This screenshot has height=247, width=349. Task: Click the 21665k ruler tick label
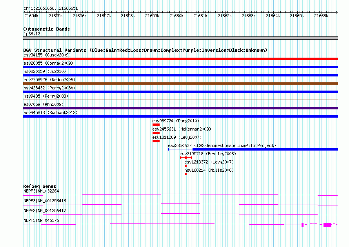(x=297, y=16)
